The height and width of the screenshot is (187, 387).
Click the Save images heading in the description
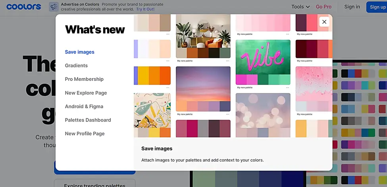pos(157,149)
